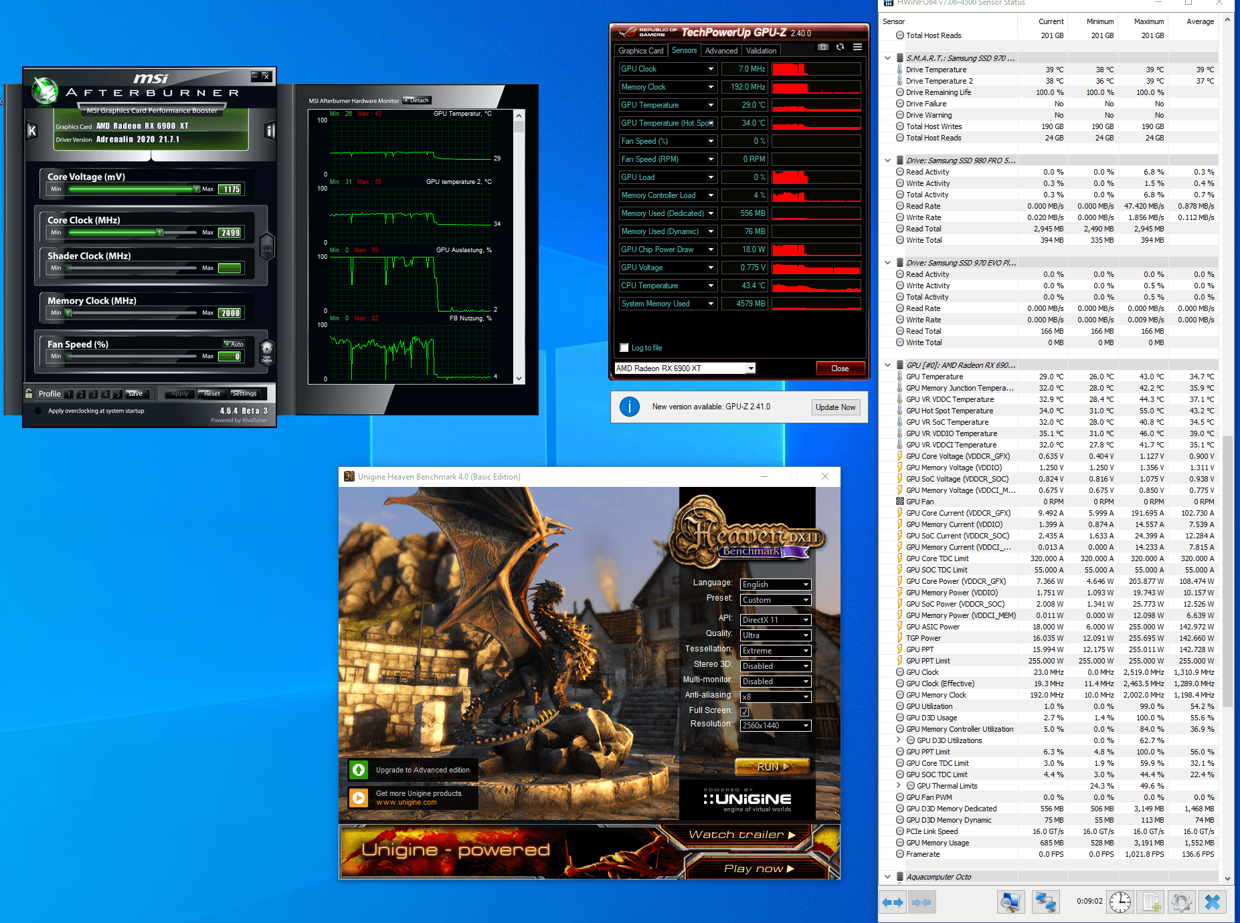Click the Close button in GPU-Z

pos(840,369)
